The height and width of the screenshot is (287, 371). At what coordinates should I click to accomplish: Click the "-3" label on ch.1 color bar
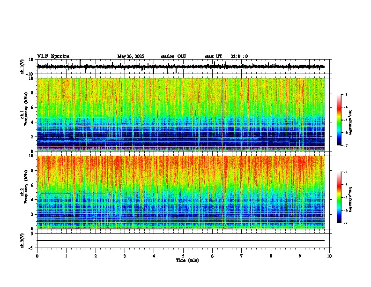(x=346, y=94)
